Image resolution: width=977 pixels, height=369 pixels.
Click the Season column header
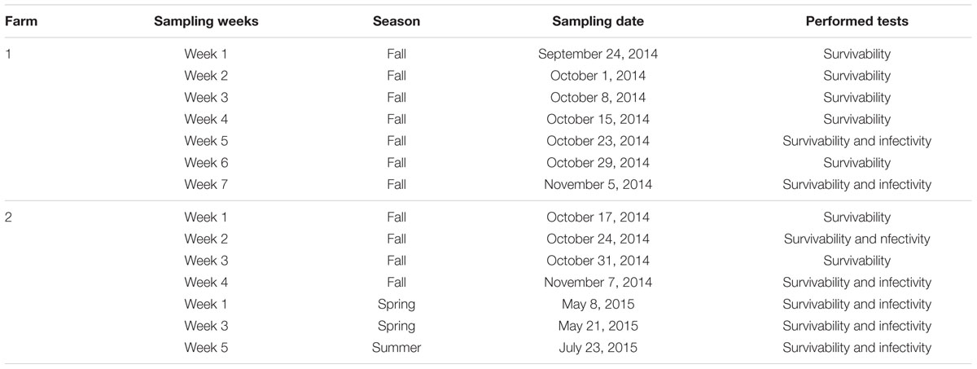(x=396, y=22)
